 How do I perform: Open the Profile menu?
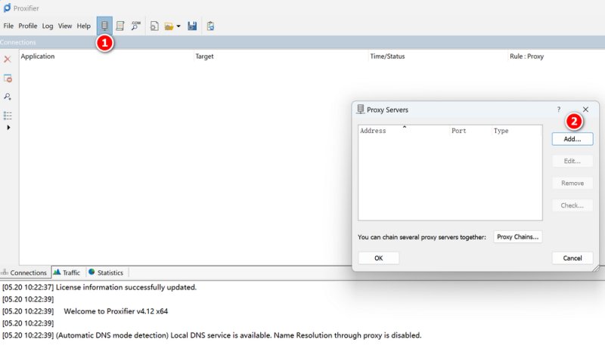[28, 26]
